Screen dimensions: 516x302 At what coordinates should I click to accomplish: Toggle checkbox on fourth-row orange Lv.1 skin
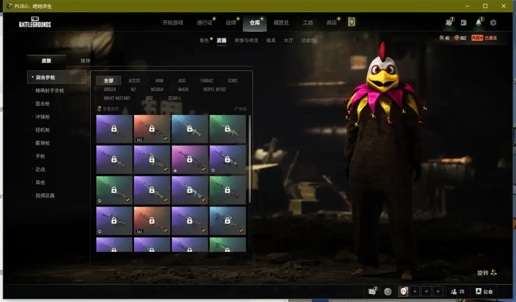pyautogui.click(x=165, y=230)
